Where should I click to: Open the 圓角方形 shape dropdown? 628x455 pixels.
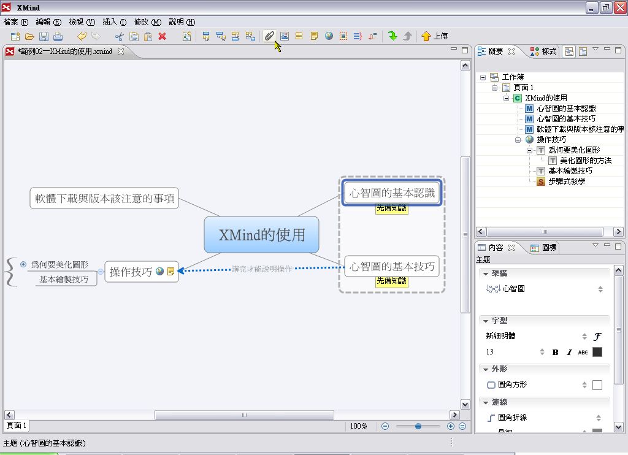[x=584, y=384]
